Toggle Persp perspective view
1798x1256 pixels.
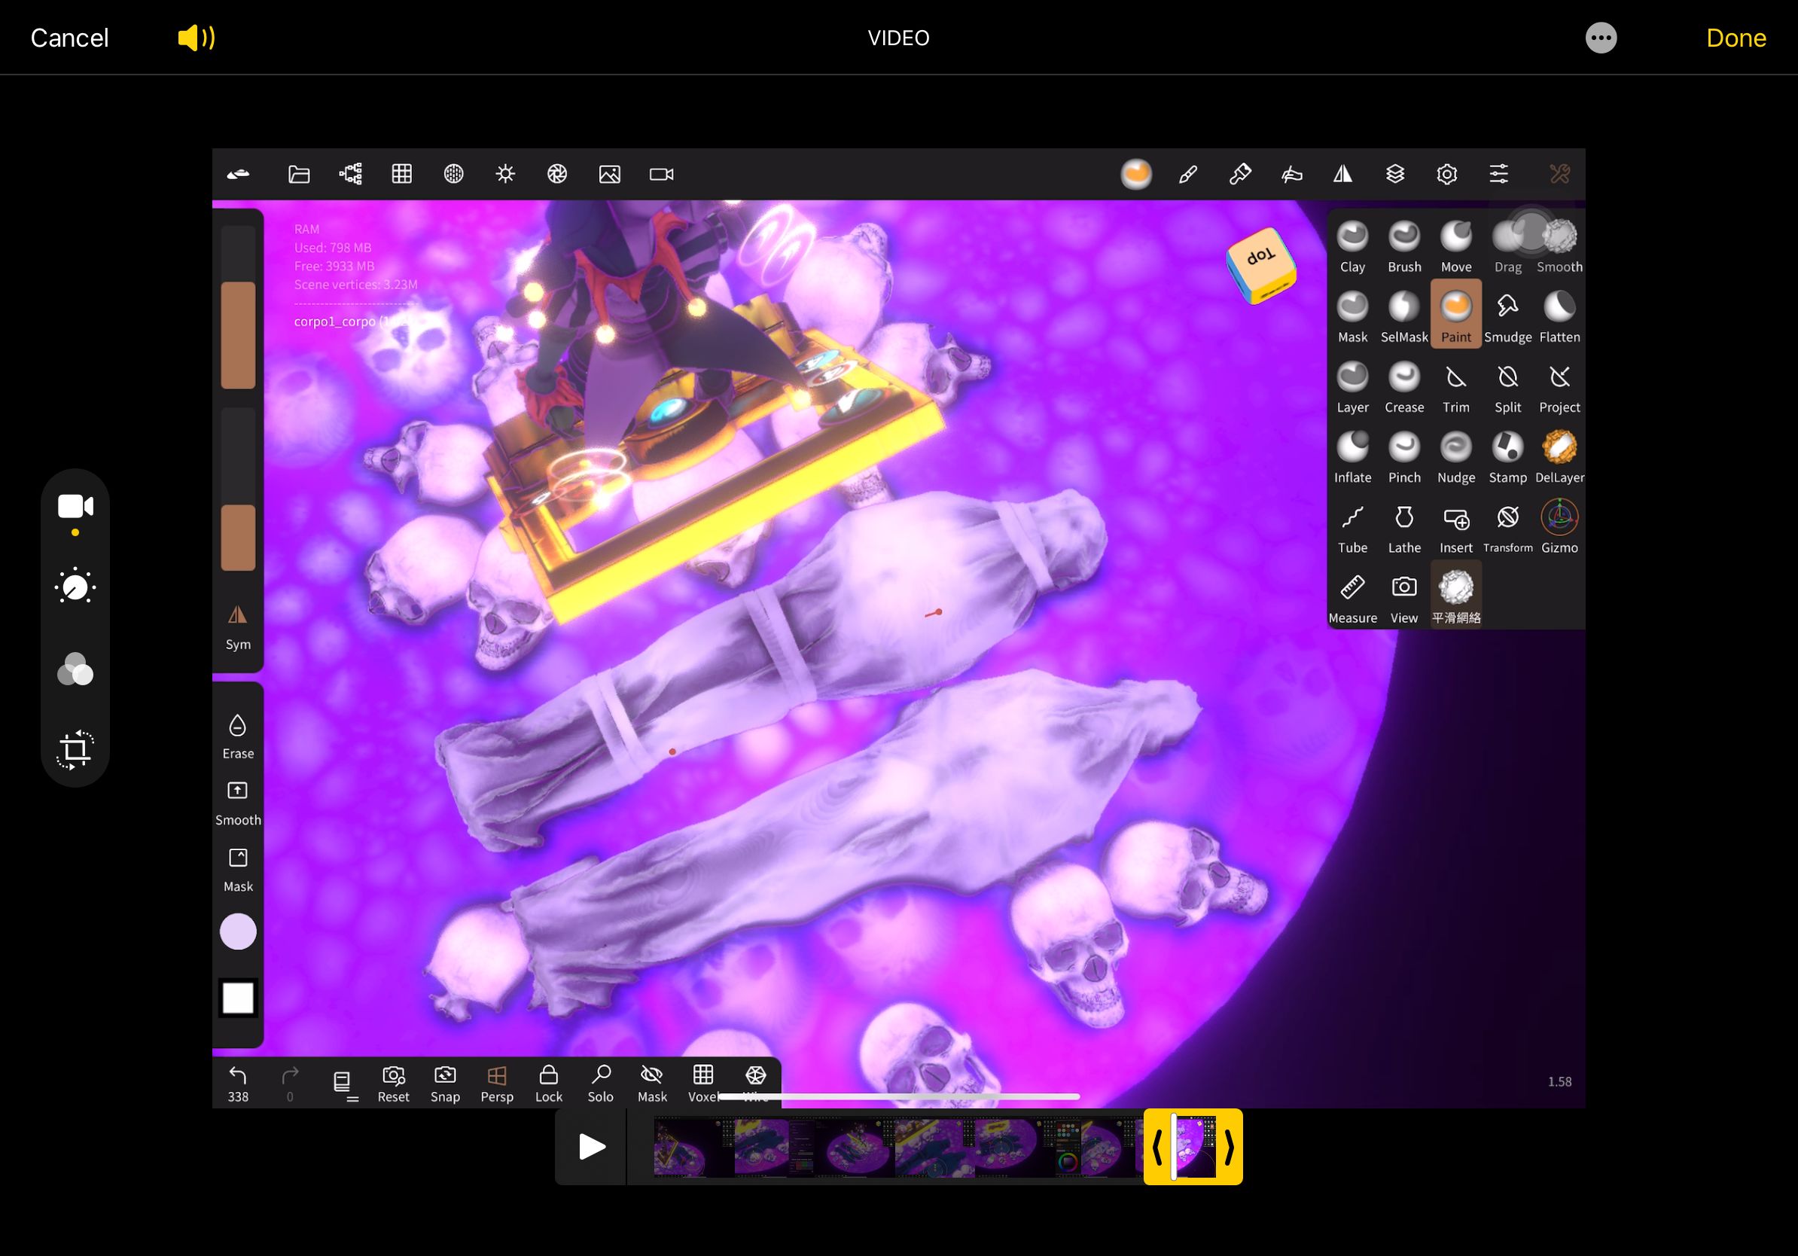496,1084
